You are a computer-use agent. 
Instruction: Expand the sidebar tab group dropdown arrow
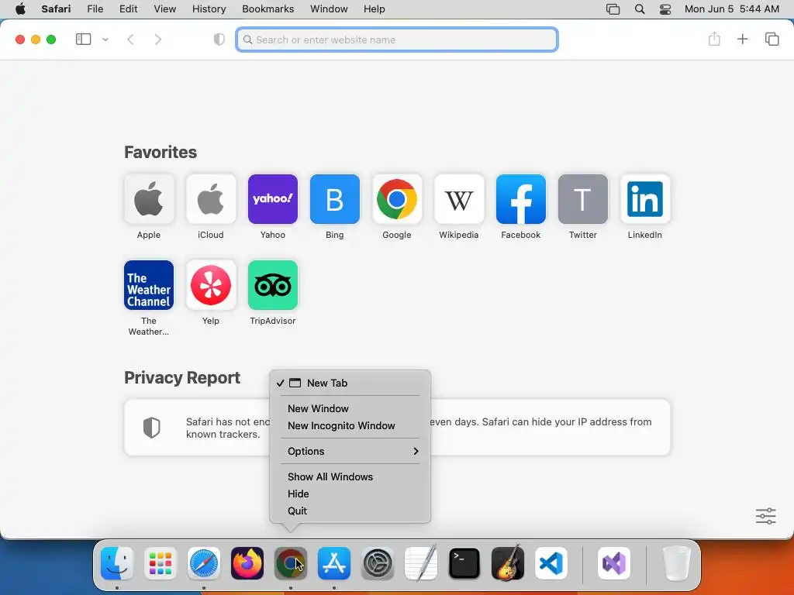[105, 40]
